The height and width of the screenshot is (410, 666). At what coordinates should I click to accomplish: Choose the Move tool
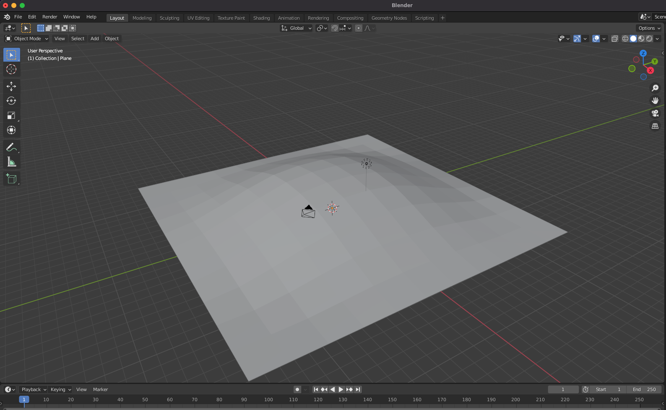(x=11, y=86)
